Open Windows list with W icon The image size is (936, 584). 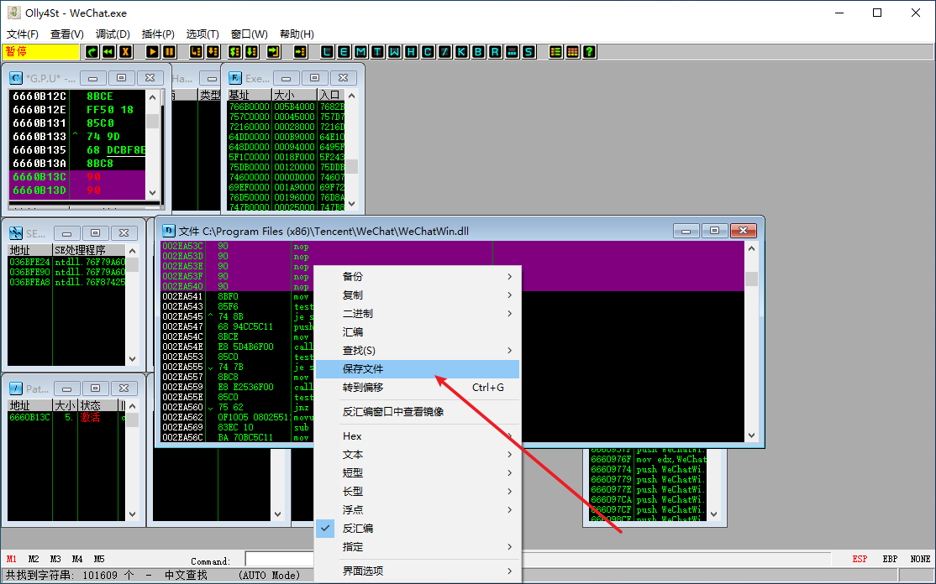tap(394, 52)
